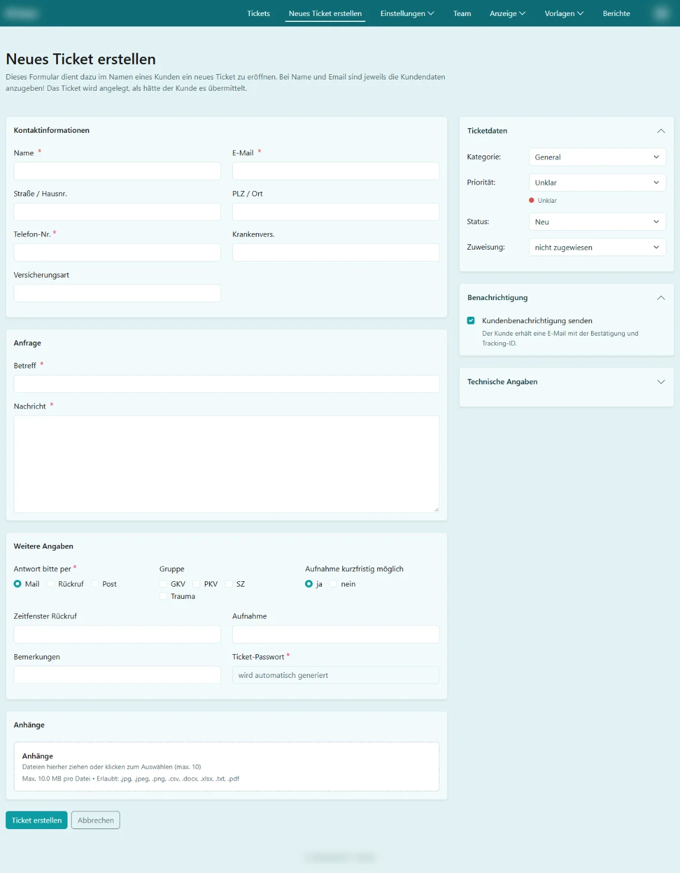
Task: Select the Post radio option
Action: click(95, 584)
